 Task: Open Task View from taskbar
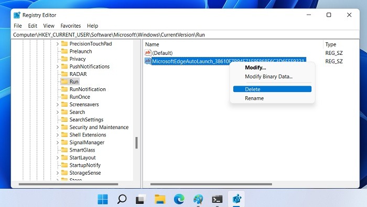click(141, 199)
